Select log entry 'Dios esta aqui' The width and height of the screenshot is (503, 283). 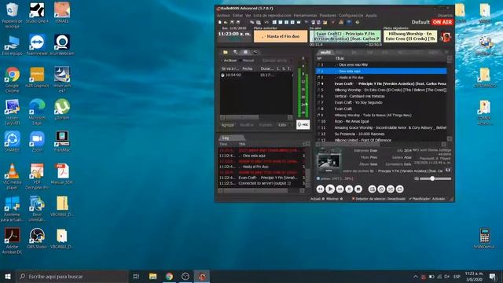pos(262,156)
